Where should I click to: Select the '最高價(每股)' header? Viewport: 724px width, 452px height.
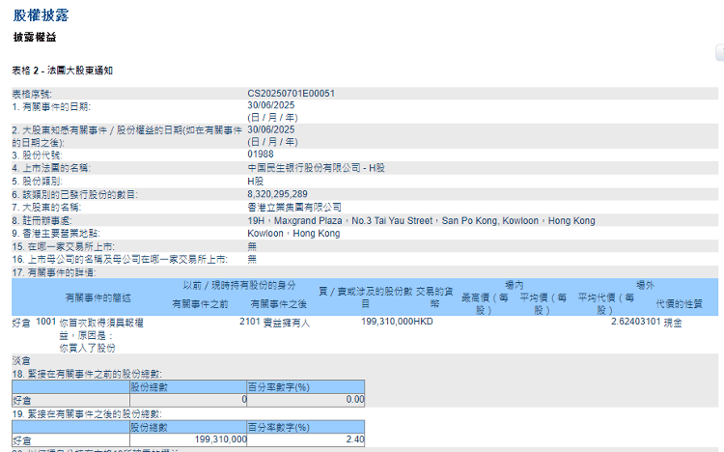tap(485, 304)
